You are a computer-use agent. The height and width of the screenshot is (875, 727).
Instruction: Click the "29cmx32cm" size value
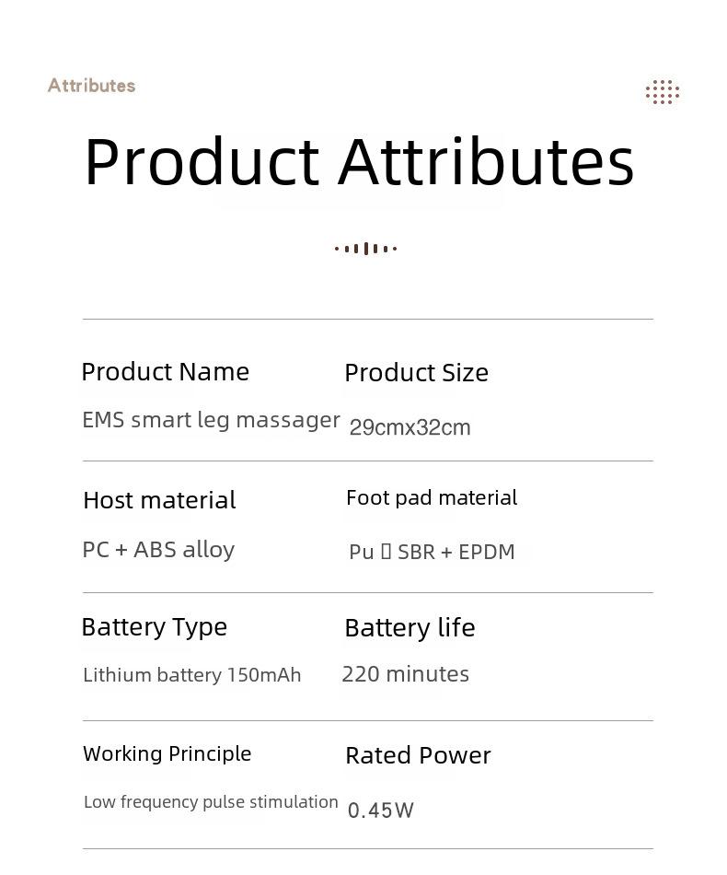pyautogui.click(x=410, y=427)
